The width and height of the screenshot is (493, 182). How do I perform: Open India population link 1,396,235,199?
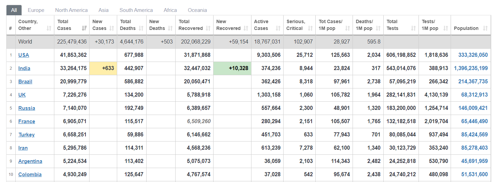(x=471, y=68)
